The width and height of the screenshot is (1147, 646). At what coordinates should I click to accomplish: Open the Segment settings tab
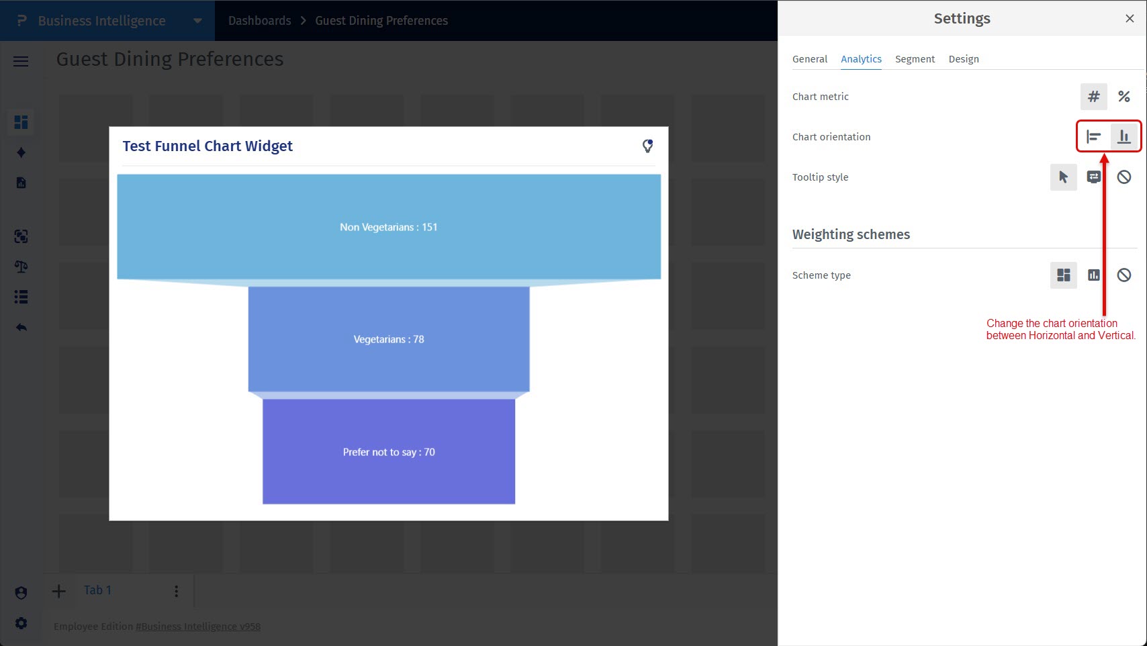pyautogui.click(x=915, y=59)
